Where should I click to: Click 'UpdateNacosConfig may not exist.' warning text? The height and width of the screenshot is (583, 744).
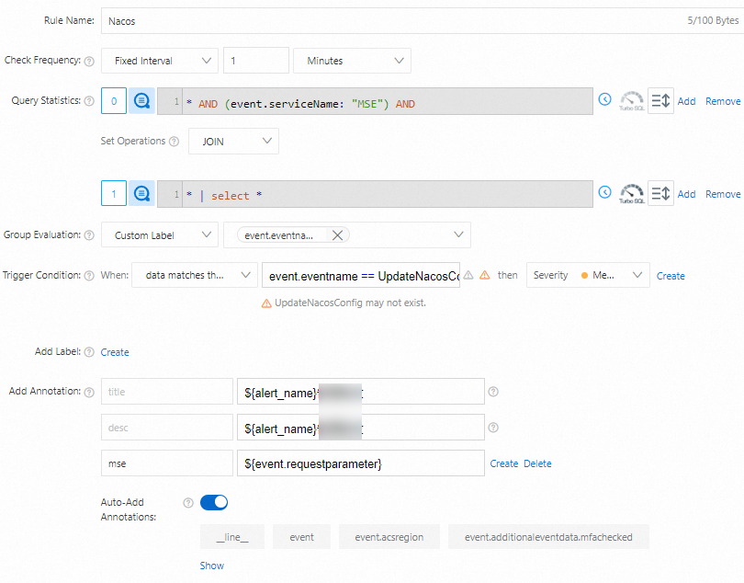click(350, 303)
